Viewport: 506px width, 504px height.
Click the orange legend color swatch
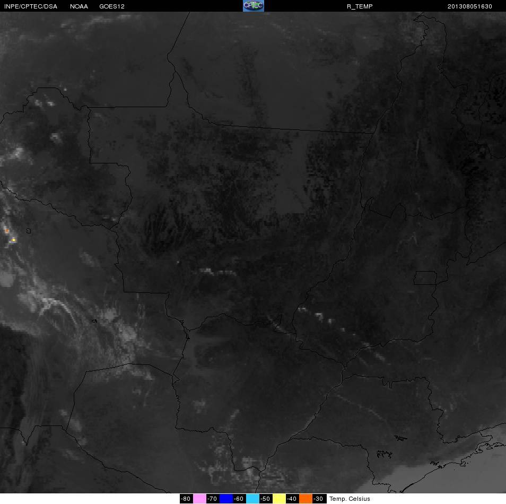[x=306, y=499]
